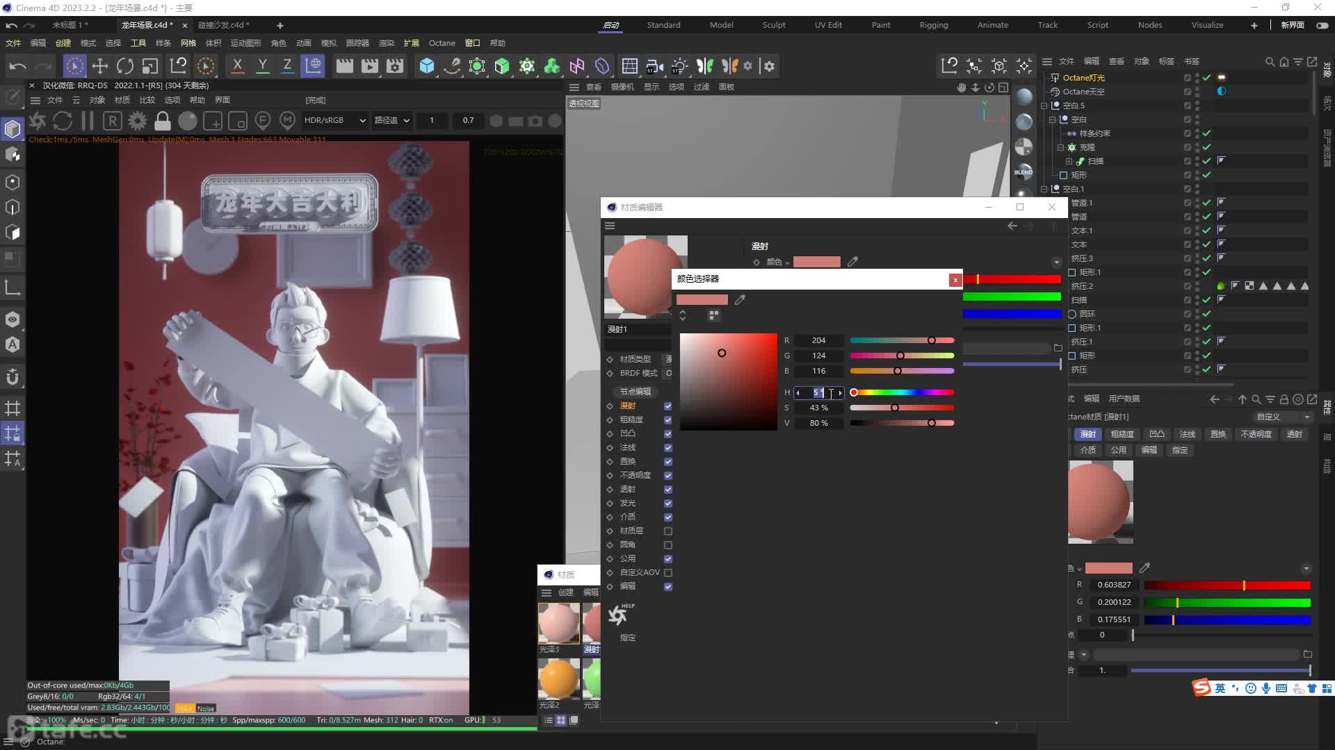The image size is (1335, 750).
Task: Uncheck the 发光 channel checkbox
Action: point(668,503)
